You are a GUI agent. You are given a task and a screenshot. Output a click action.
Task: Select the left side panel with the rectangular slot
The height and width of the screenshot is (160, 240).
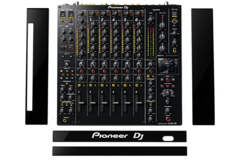[37, 66]
